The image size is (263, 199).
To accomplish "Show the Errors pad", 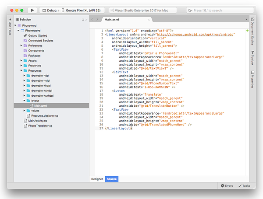I will click(227, 186).
